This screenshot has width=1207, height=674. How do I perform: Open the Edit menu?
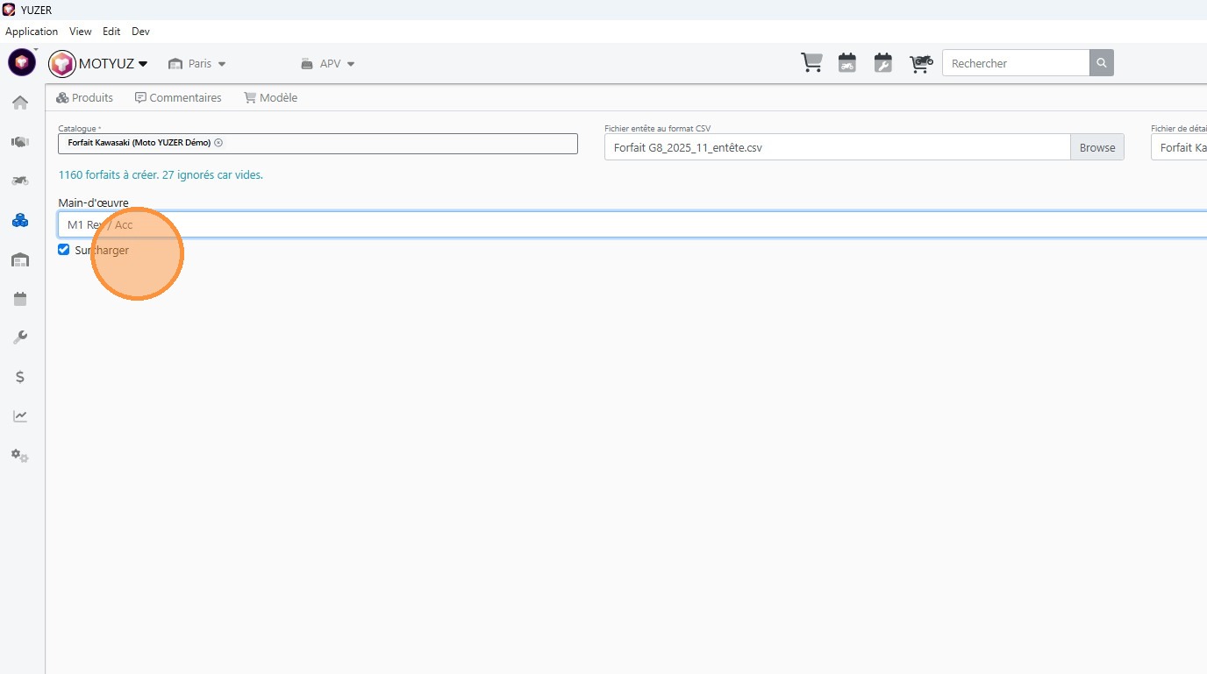[x=111, y=32]
